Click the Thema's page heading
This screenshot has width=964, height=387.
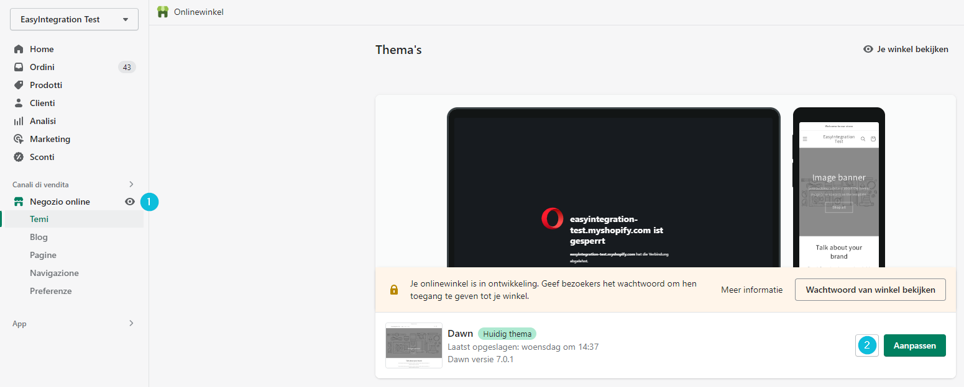click(398, 50)
